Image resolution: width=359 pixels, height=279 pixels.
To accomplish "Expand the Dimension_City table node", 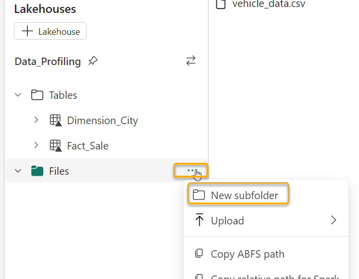I will (x=36, y=121).
